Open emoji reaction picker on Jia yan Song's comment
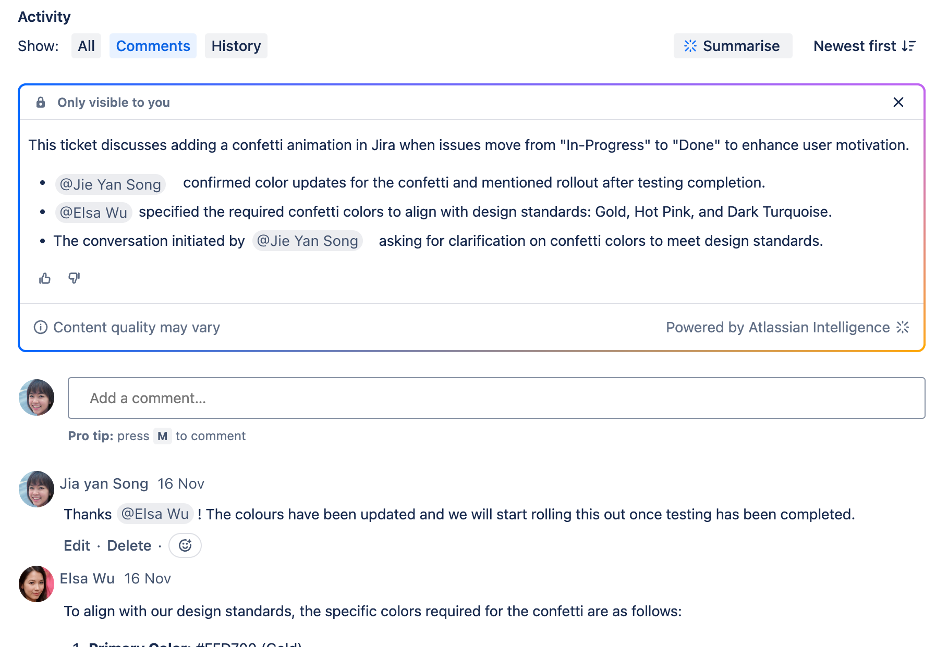Viewport: 948px width, 647px height. 185,545
